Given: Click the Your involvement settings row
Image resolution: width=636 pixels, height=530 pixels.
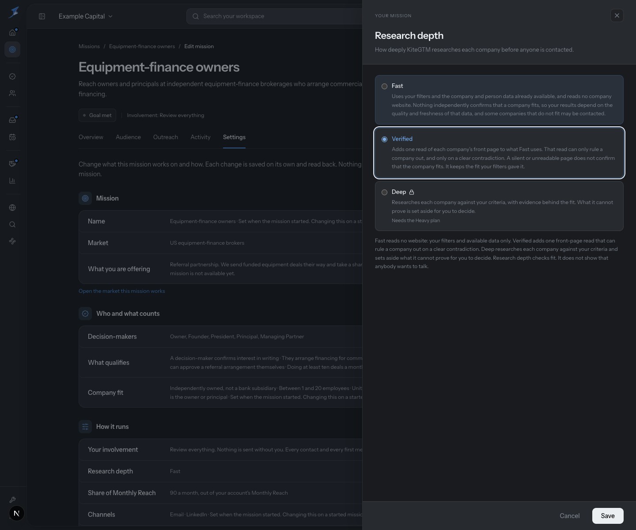Looking at the screenshot, I should pyautogui.click(x=221, y=450).
